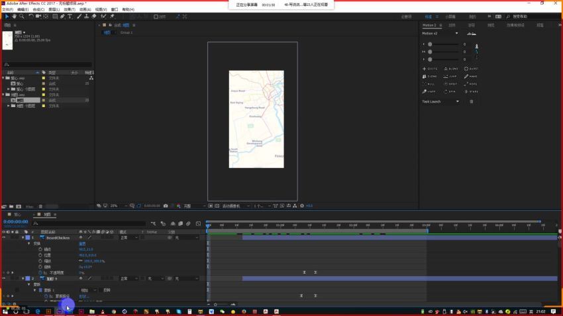Open the Task Launch dropdown
The image size is (563, 316).
point(440,101)
